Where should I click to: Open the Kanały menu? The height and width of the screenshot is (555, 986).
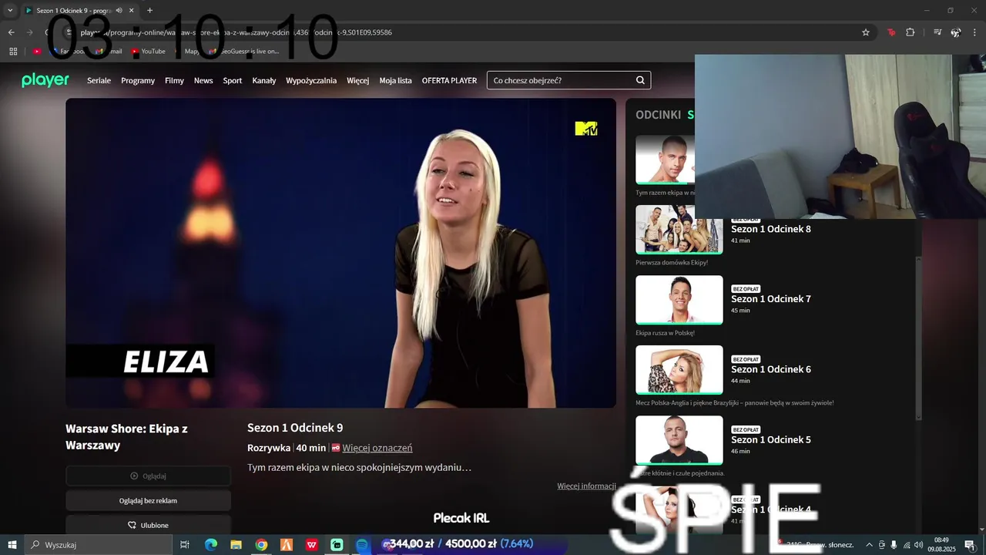pyautogui.click(x=264, y=80)
